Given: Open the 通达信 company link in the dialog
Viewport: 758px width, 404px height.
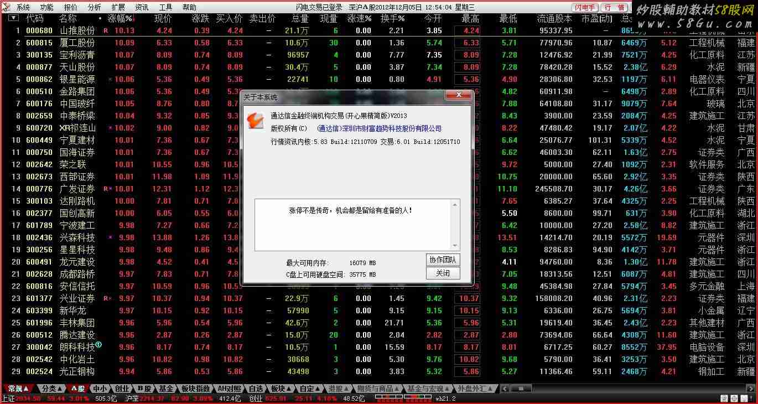Looking at the screenshot, I should click(x=380, y=128).
